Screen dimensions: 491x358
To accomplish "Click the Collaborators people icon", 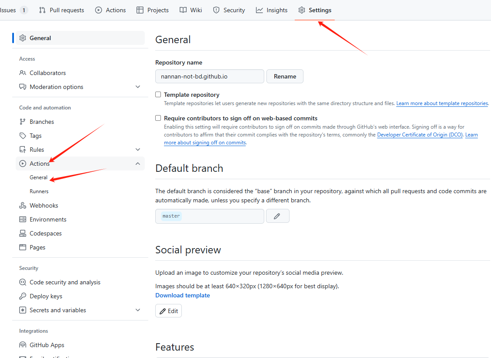I will 23,73.
